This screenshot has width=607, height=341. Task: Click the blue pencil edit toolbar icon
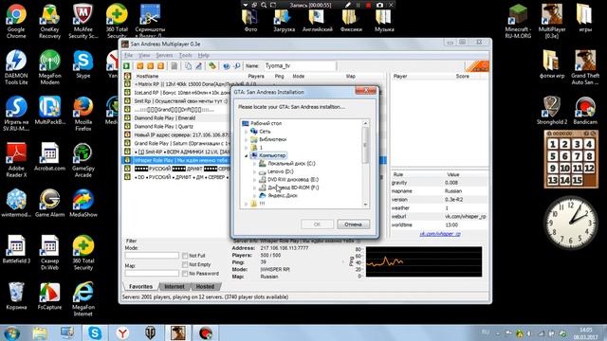point(198,66)
